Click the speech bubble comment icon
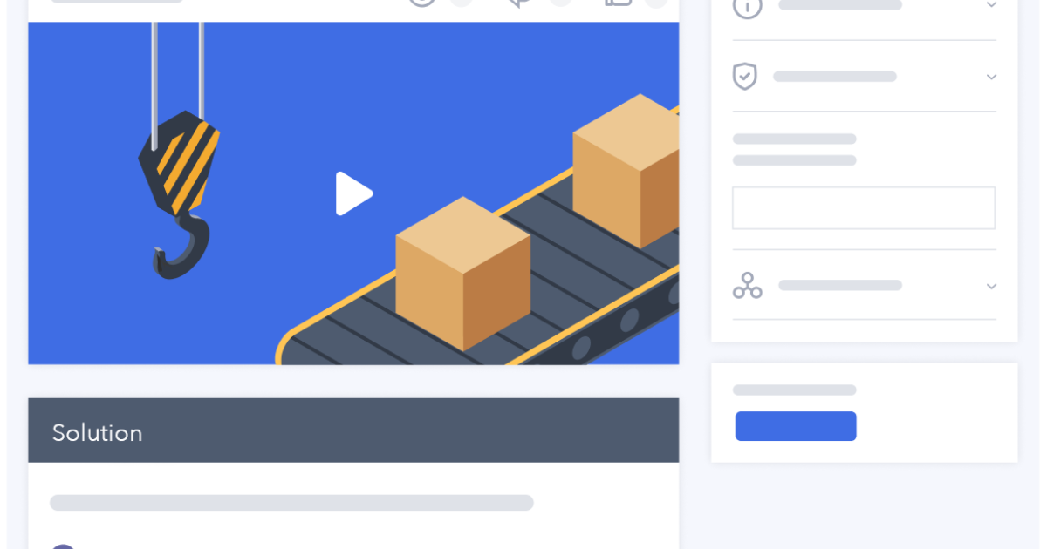1047x549 pixels. [520, 3]
